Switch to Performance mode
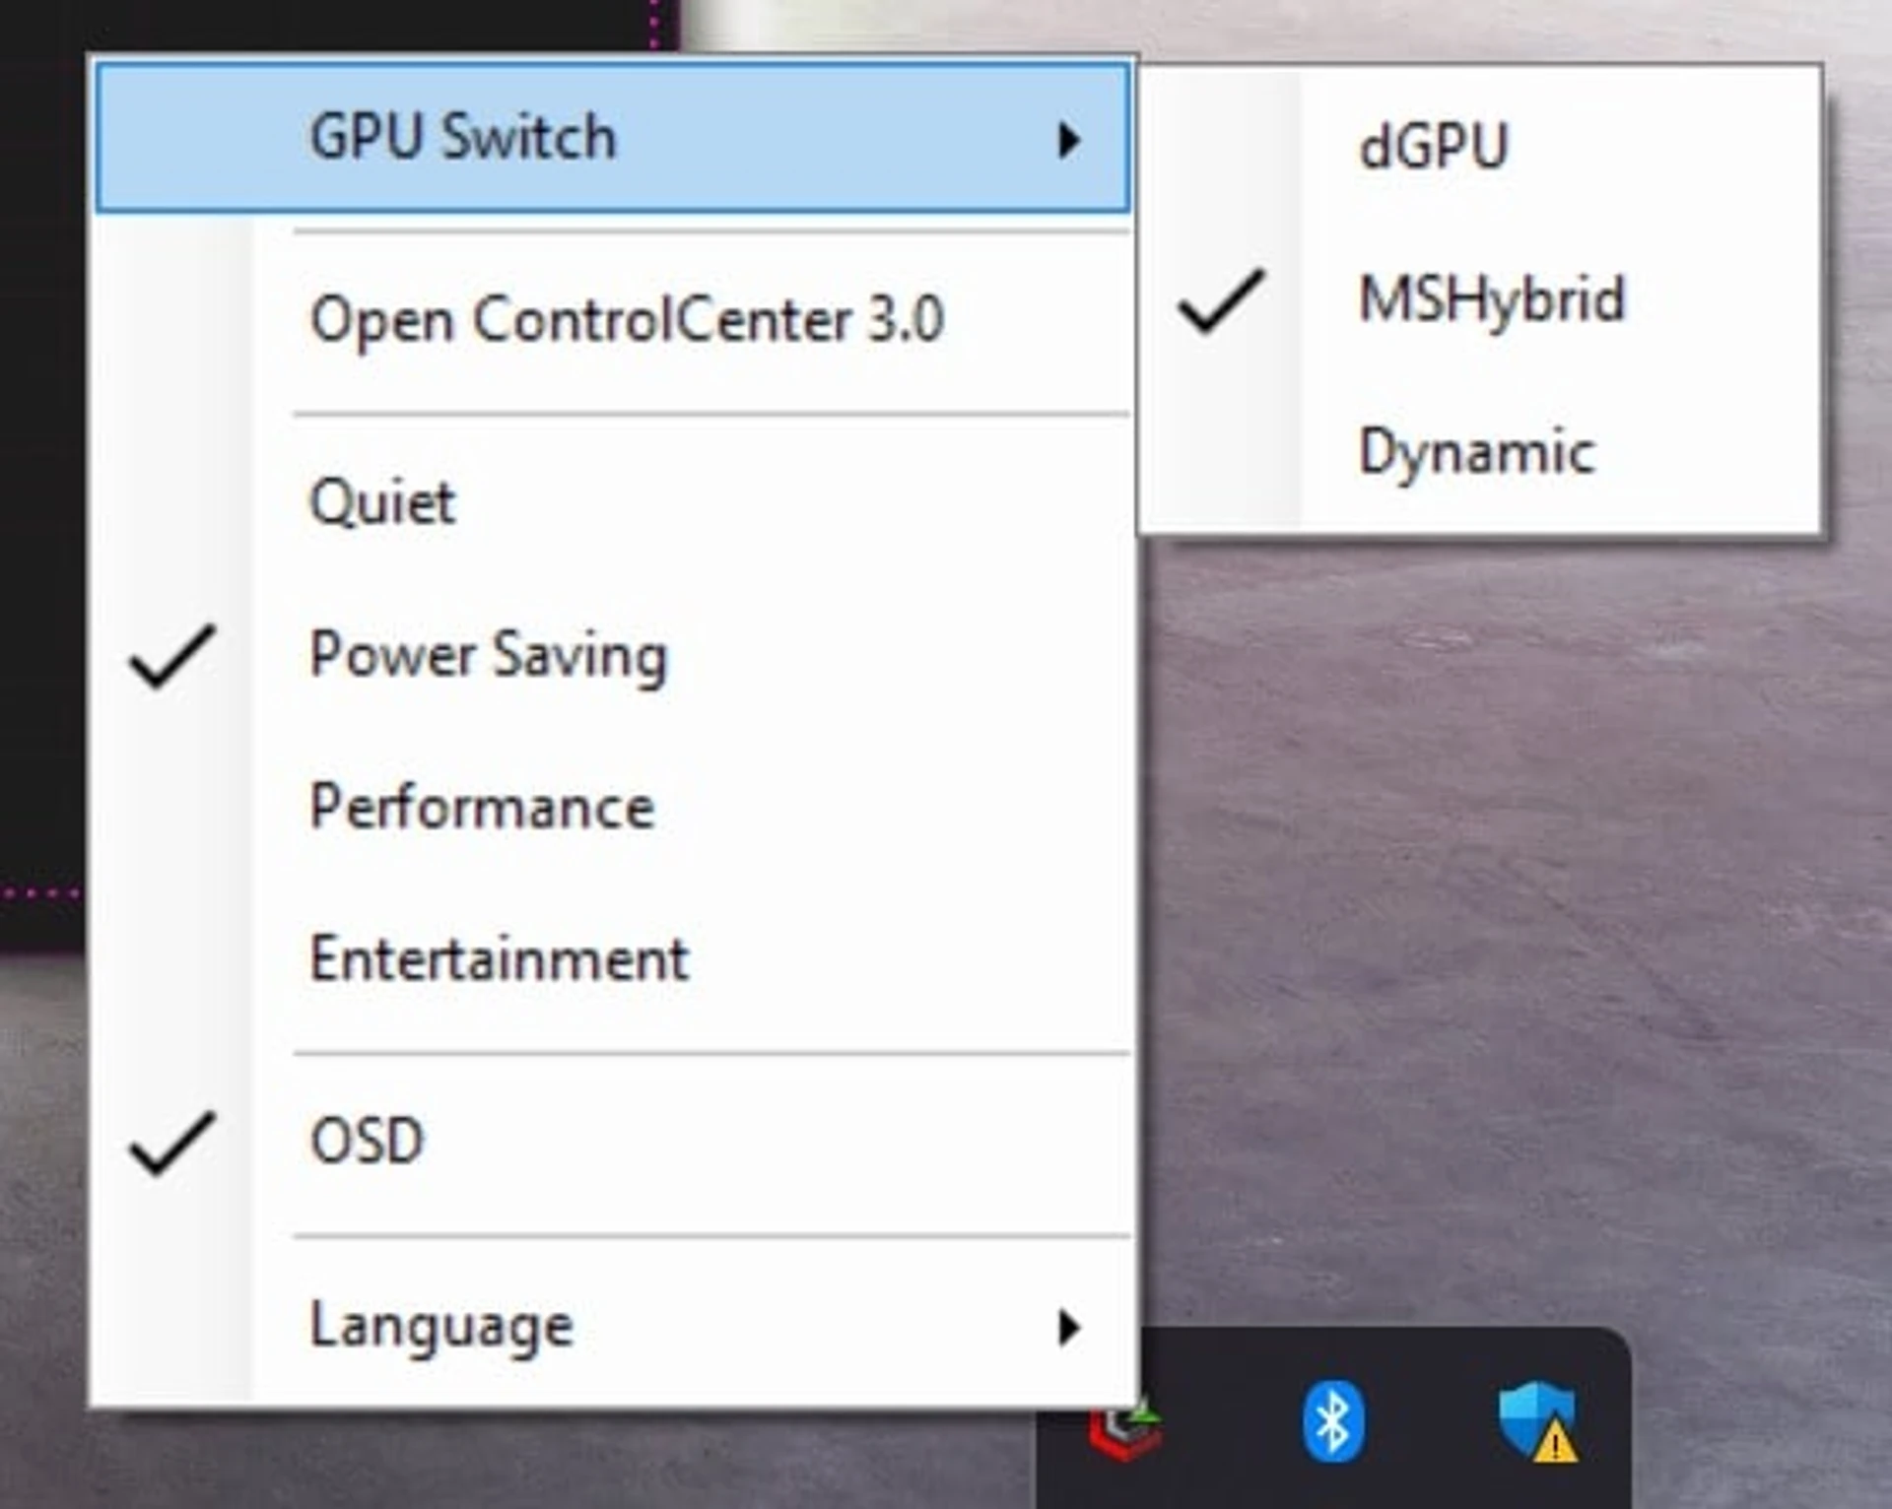This screenshot has width=1892, height=1509. pyautogui.click(x=613, y=808)
